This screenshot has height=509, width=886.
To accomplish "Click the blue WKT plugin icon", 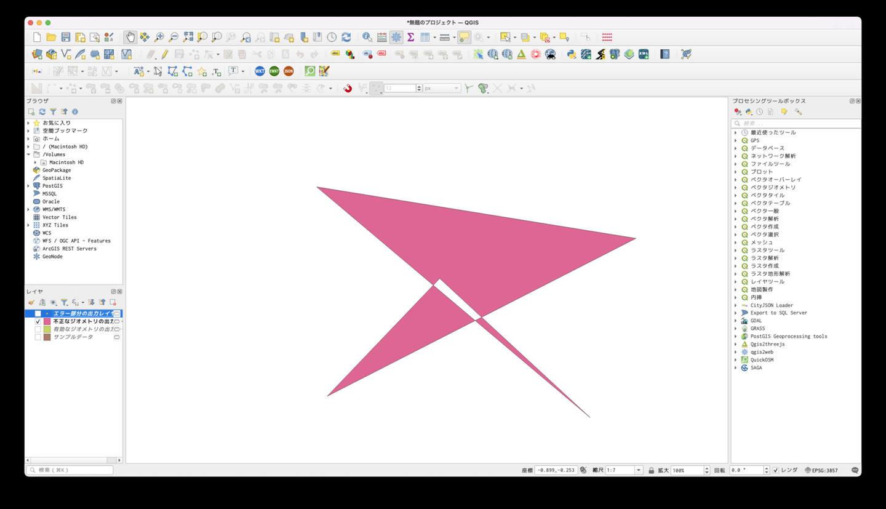I will (260, 71).
